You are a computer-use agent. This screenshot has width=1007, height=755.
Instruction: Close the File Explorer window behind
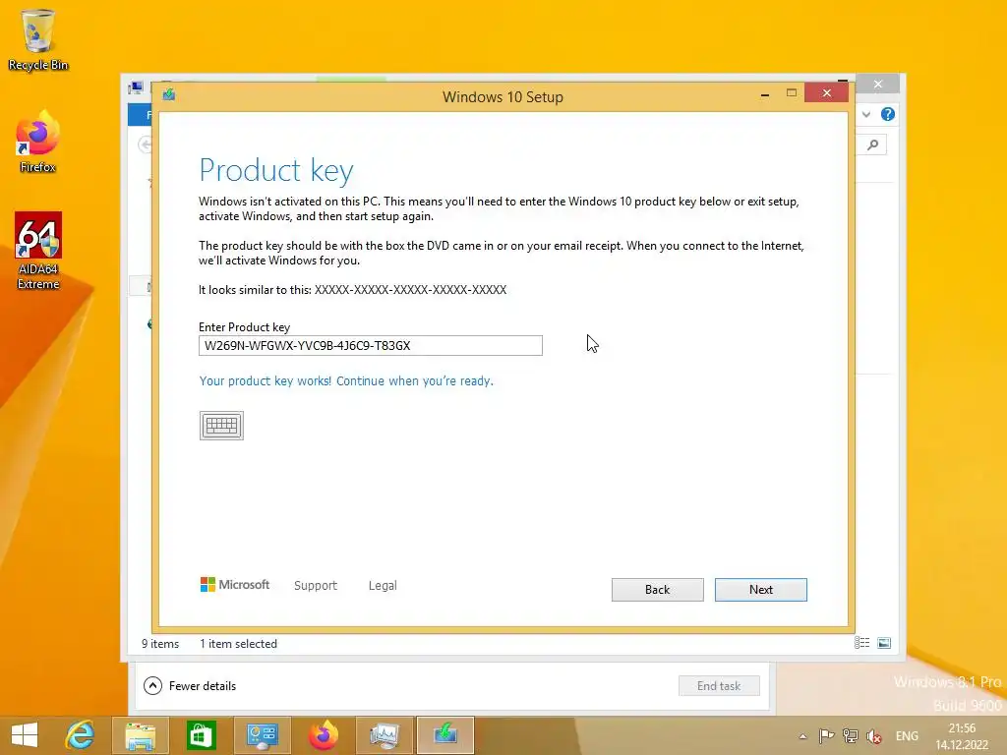click(878, 85)
